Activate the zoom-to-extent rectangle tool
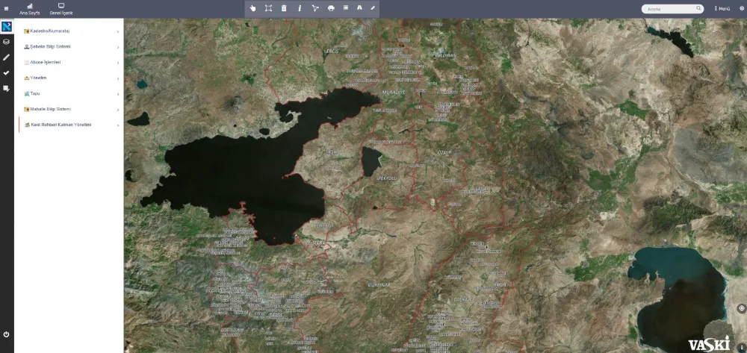Image resolution: width=747 pixels, height=353 pixels. [x=268, y=8]
